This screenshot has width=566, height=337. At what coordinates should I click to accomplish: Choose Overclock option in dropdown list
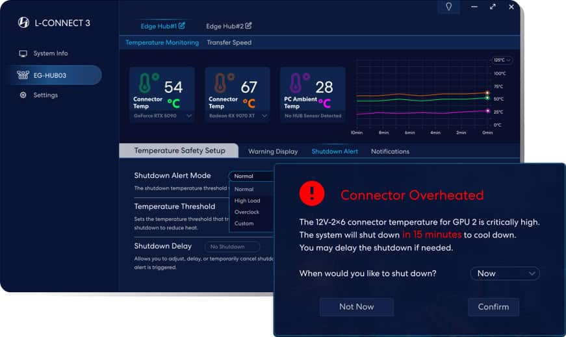pyautogui.click(x=247, y=212)
